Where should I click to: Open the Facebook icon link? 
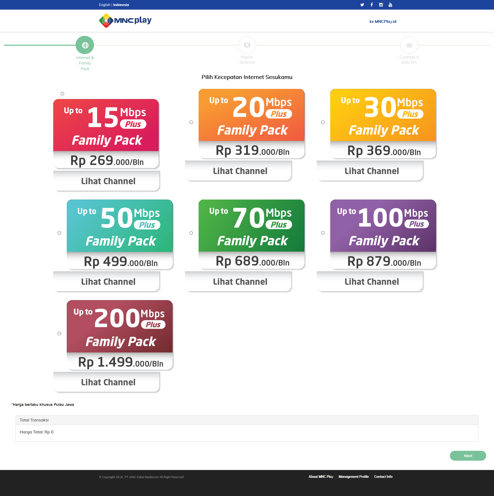[x=371, y=5]
